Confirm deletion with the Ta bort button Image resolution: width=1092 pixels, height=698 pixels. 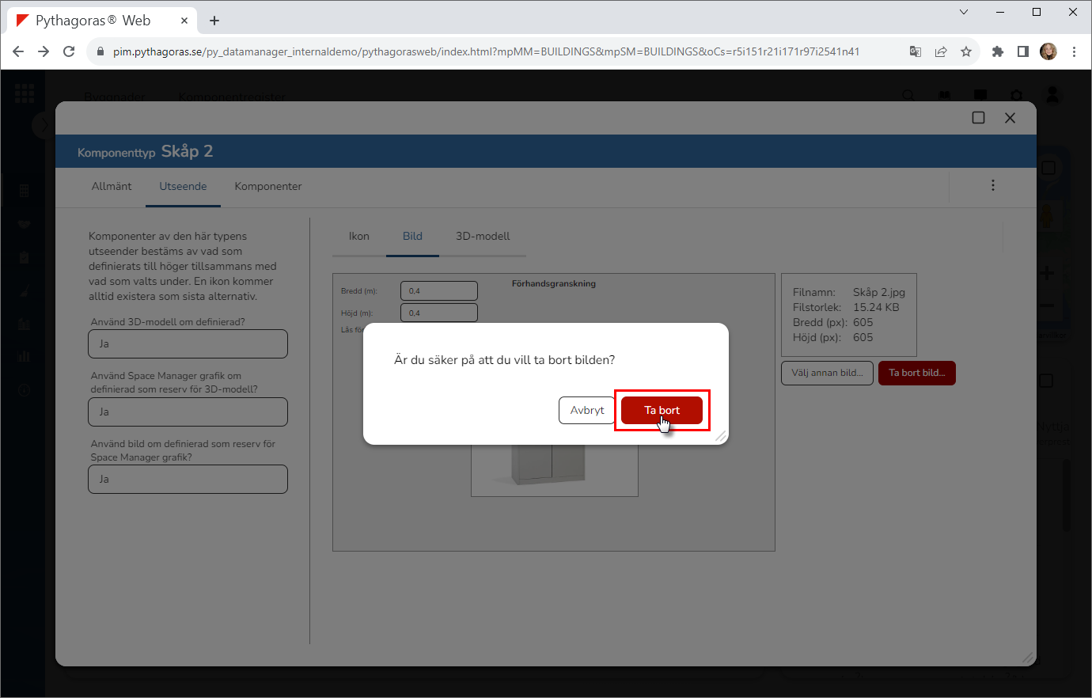click(662, 410)
